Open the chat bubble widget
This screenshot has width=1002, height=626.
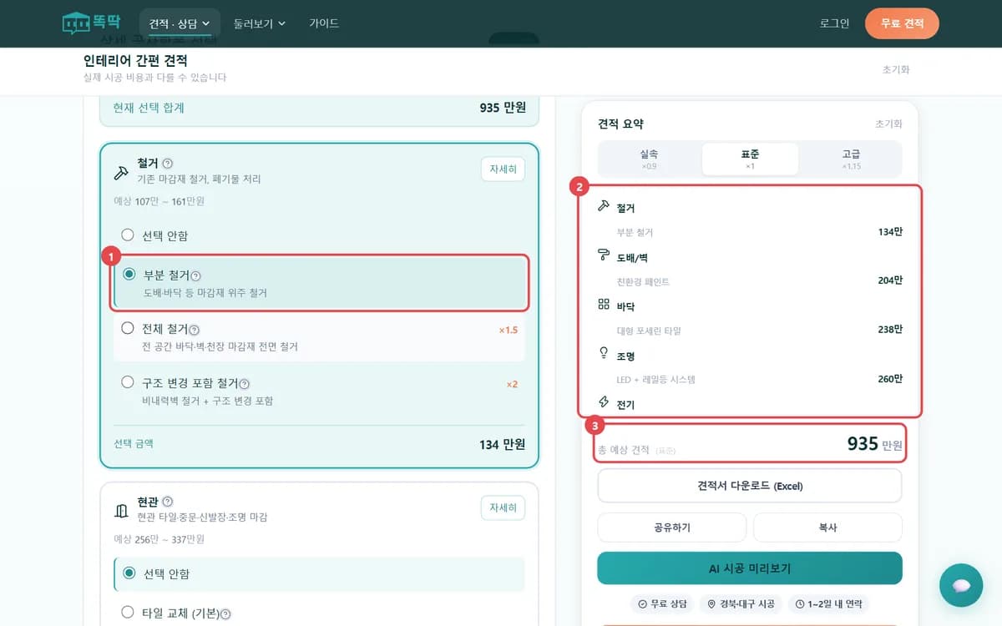[x=961, y=585]
